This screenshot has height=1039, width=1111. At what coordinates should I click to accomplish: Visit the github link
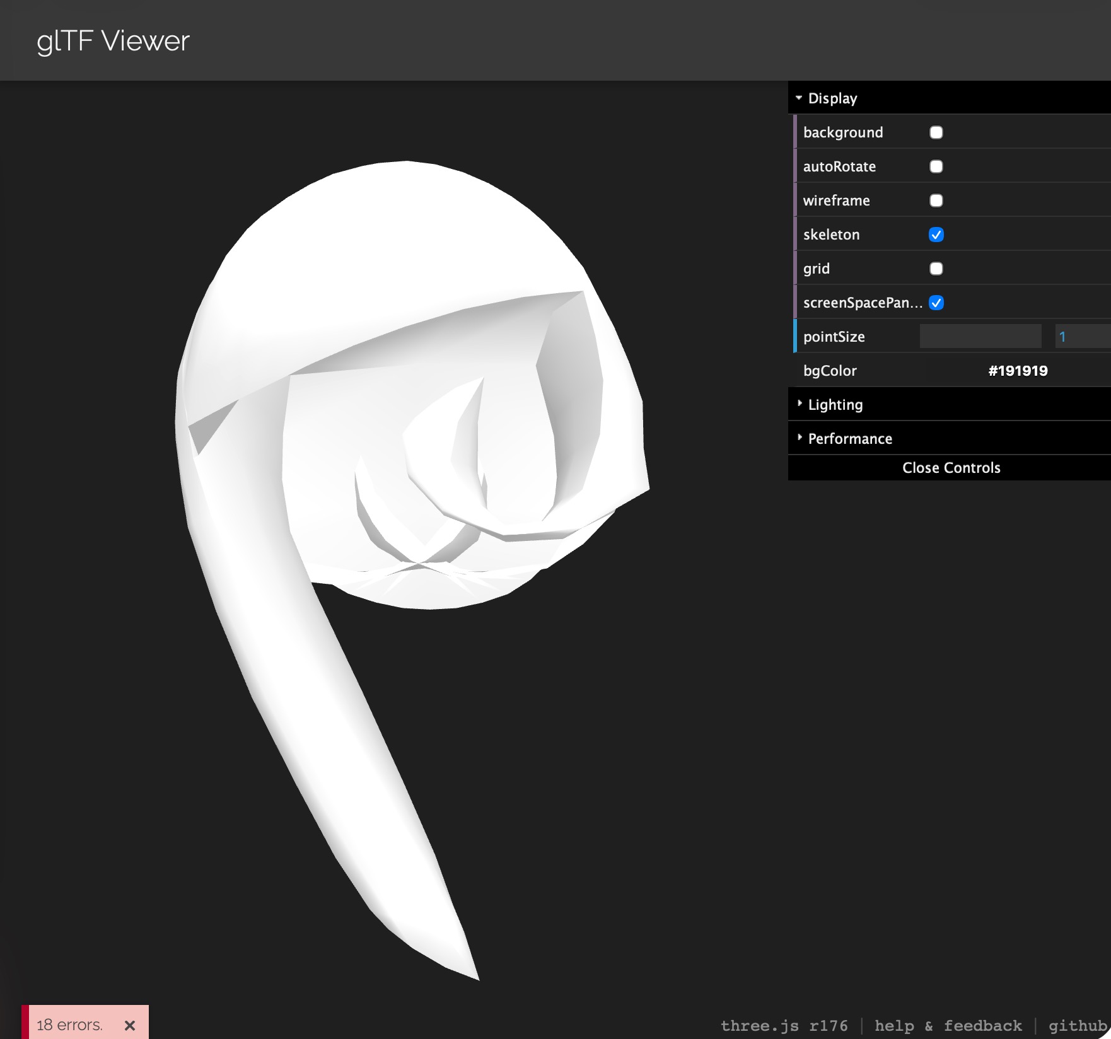click(1077, 1026)
